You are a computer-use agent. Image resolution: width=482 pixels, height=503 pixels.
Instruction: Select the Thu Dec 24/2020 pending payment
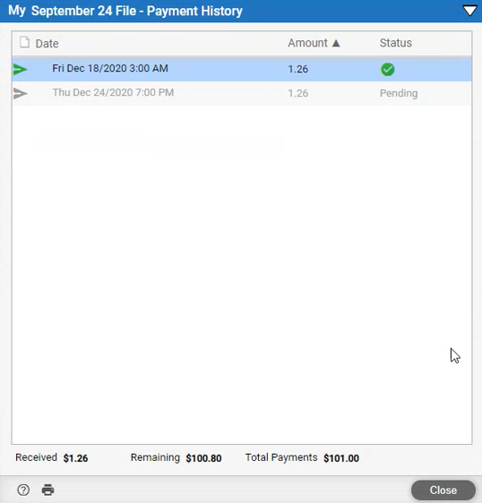(x=242, y=93)
